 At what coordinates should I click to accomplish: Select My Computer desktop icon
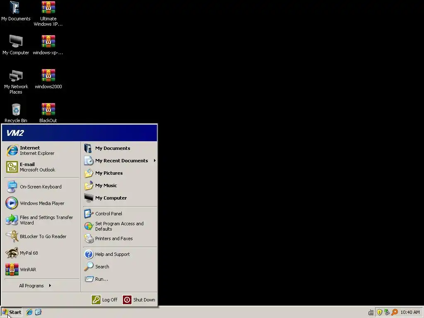tap(16, 45)
